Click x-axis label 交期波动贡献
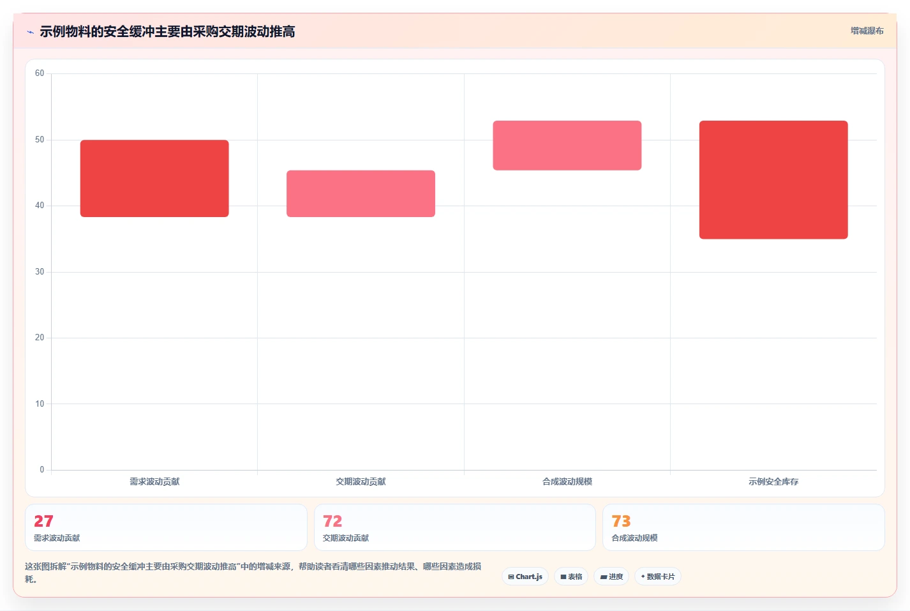Image resolution: width=910 pixels, height=611 pixels. pyautogui.click(x=361, y=481)
